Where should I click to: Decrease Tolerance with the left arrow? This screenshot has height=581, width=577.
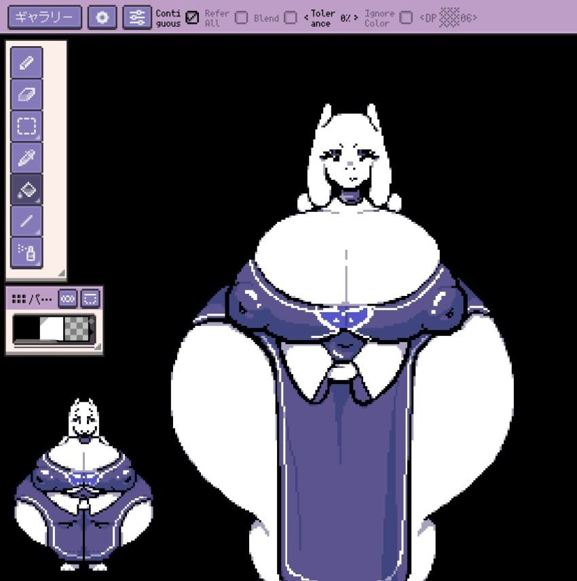[x=306, y=18]
